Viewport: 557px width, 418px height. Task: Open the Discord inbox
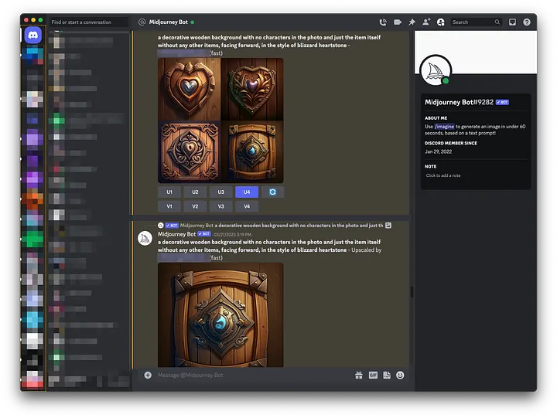coord(512,22)
